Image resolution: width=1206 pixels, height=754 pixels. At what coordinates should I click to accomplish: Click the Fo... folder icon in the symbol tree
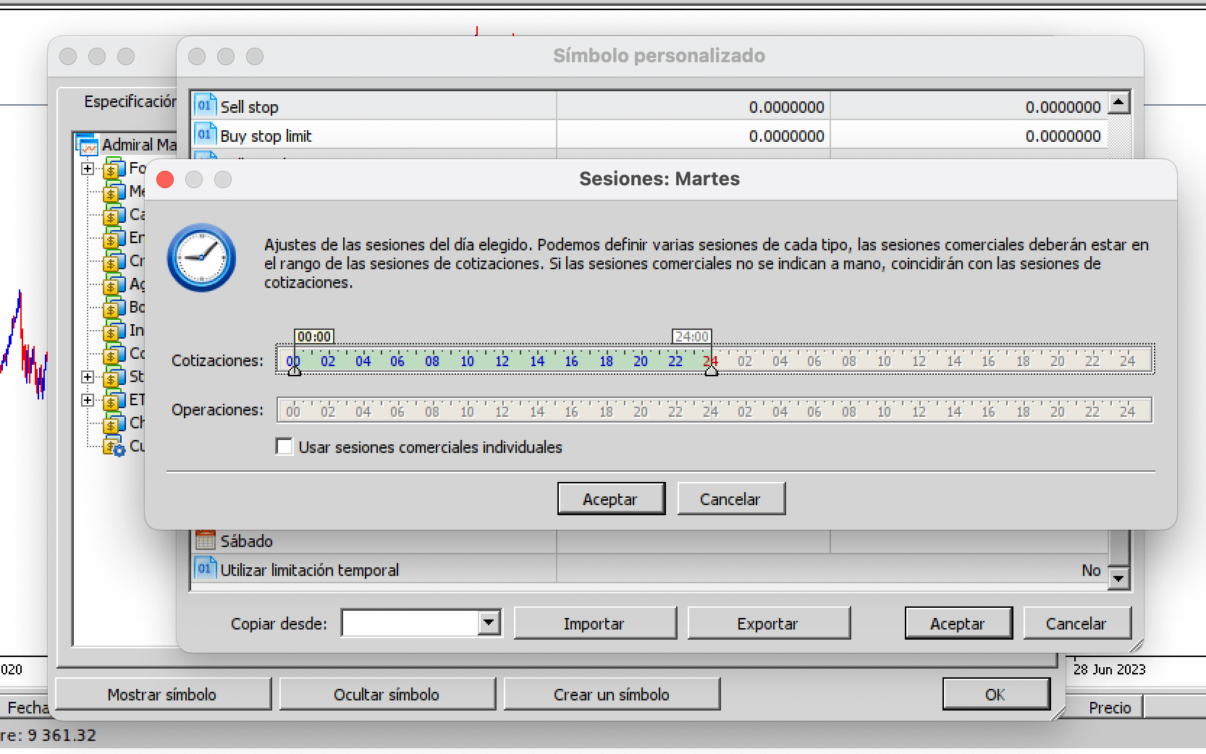point(114,169)
